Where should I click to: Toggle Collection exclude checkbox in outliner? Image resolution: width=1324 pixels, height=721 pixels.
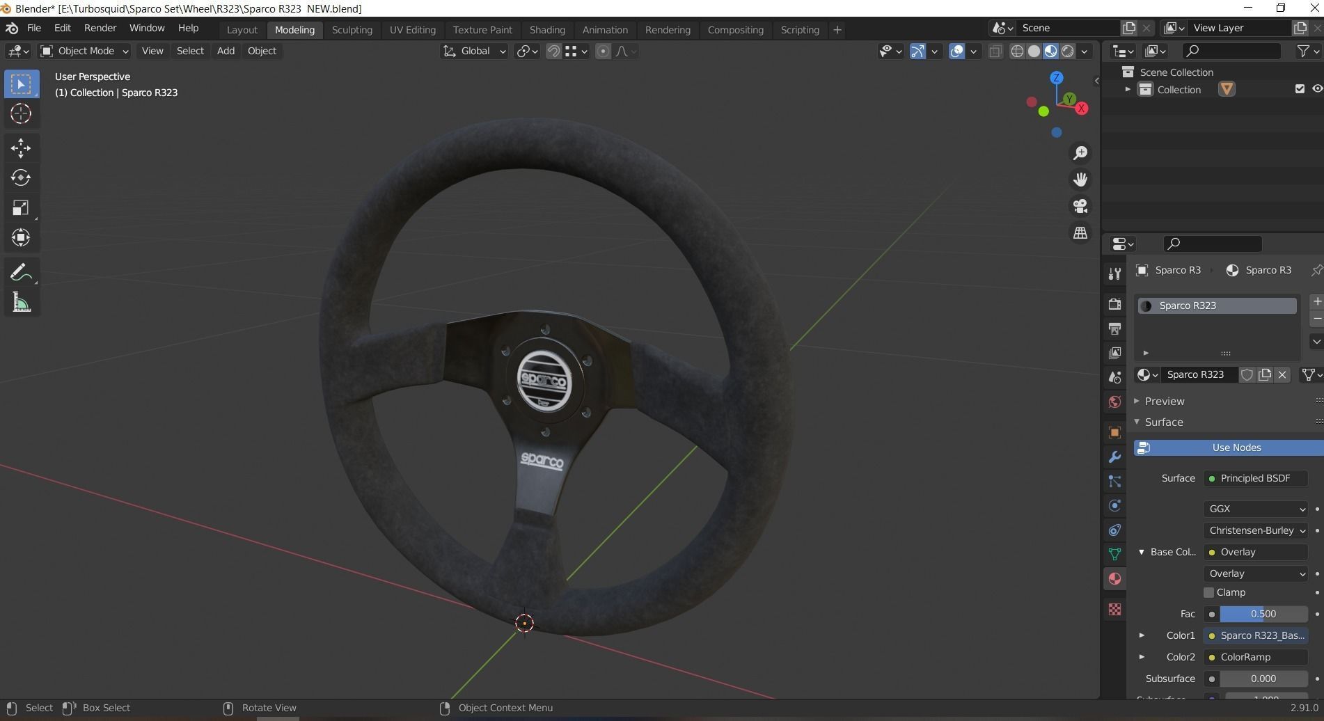tap(1299, 89)
